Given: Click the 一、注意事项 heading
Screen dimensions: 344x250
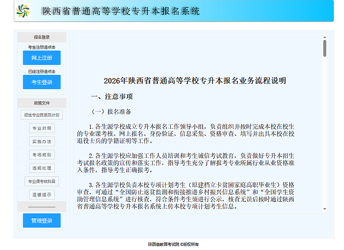Looking at the screenshot, I should [x=112, y=96].
